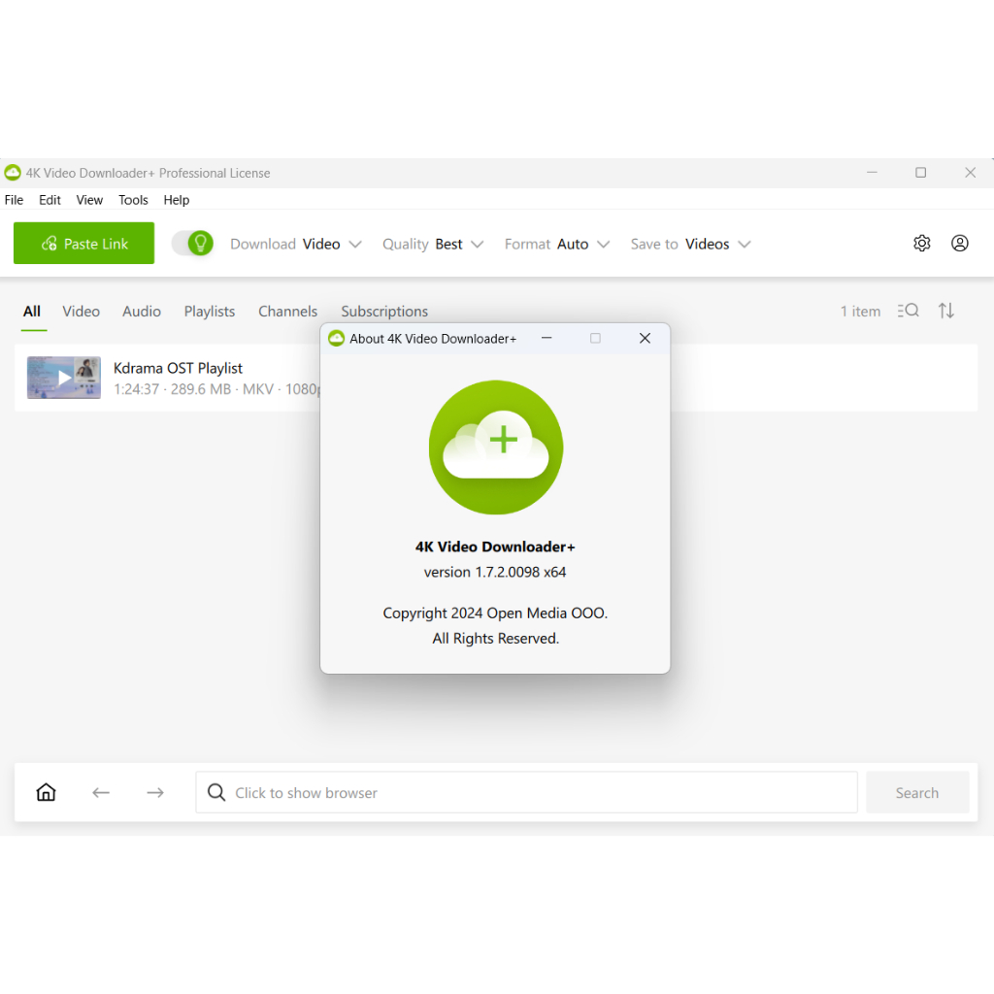Click the version 1.7.2.0098 x64 text
Viewport: 994px width, 994px height.
(495, 573)
